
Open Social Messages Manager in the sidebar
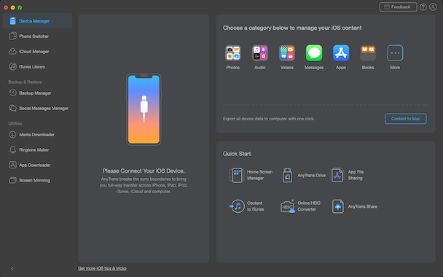tap(38, 109)
